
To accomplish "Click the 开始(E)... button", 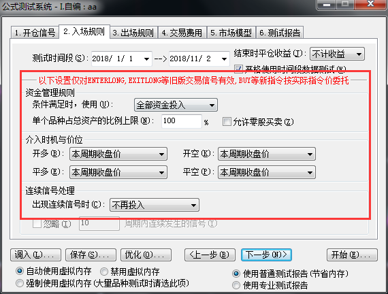I will (352, 255).
